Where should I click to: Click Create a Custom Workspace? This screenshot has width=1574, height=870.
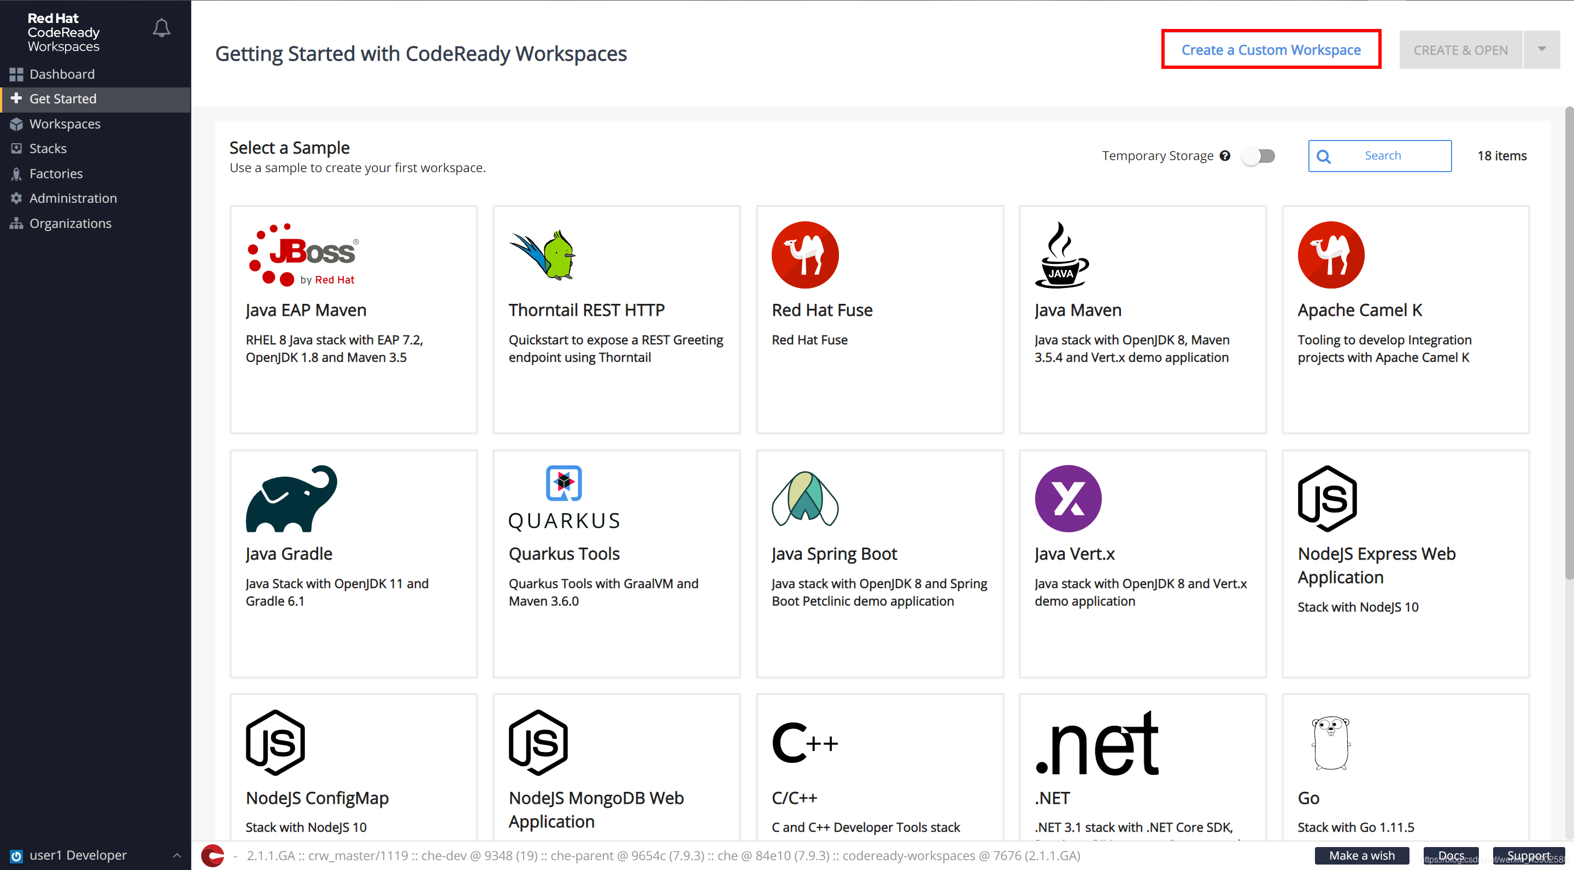pyautogui.click(x=1271, y=50)
